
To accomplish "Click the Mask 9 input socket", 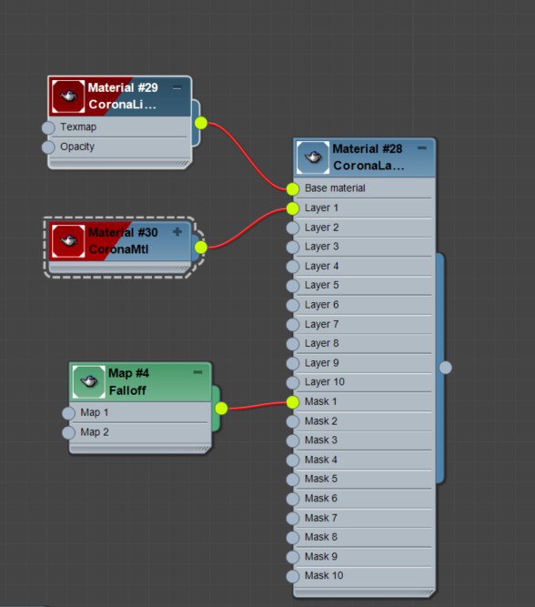I will point(293,557).
